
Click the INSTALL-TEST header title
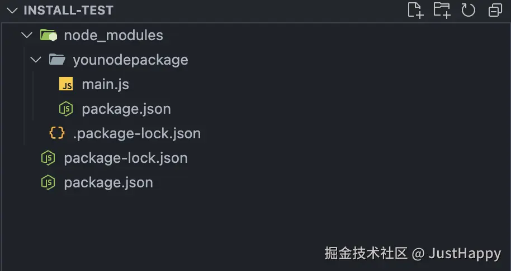[x=68, y=10]
